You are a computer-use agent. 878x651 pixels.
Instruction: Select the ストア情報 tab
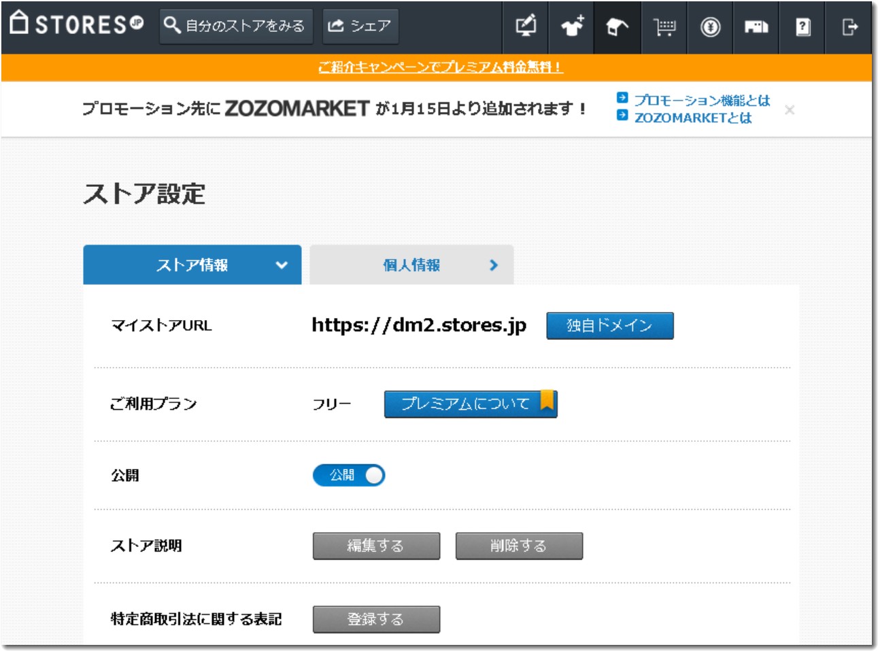192,265
